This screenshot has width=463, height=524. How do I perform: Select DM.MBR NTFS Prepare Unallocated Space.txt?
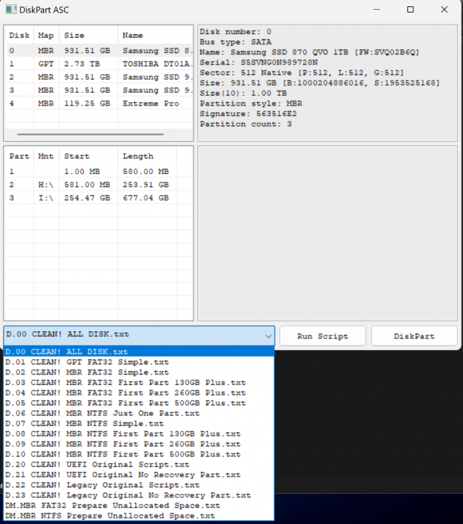click(x=139, y=516)
